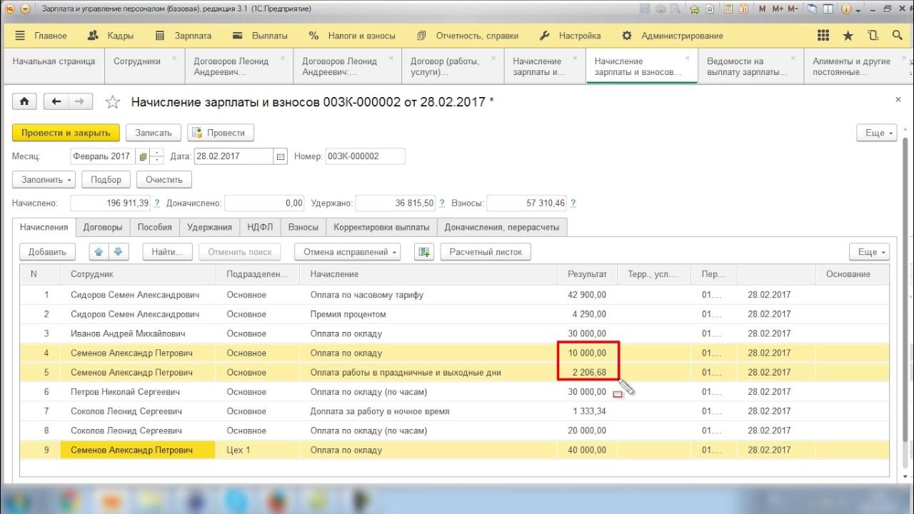The image size is (914, 514).
Task: Open the functions menu grid icon
Action: pos(823,36)
